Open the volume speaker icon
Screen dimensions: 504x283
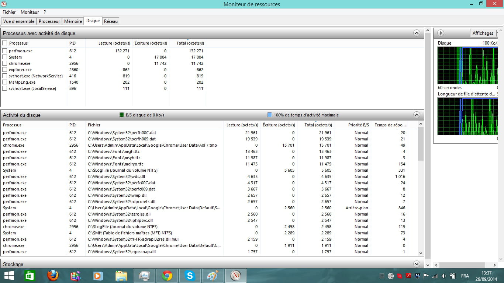[443, 276]
